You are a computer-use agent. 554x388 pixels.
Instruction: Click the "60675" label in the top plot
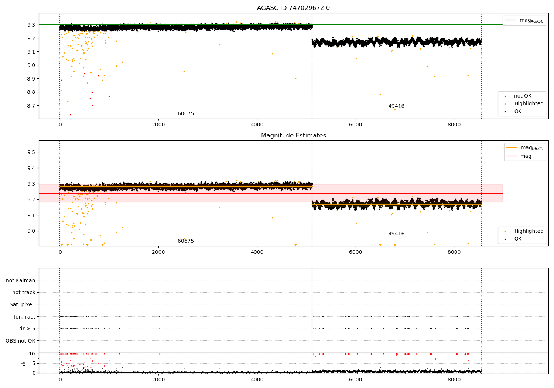coord(186,114)
